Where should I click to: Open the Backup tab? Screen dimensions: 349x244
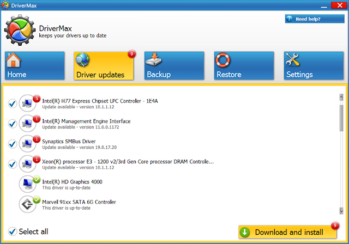(174, 65)
